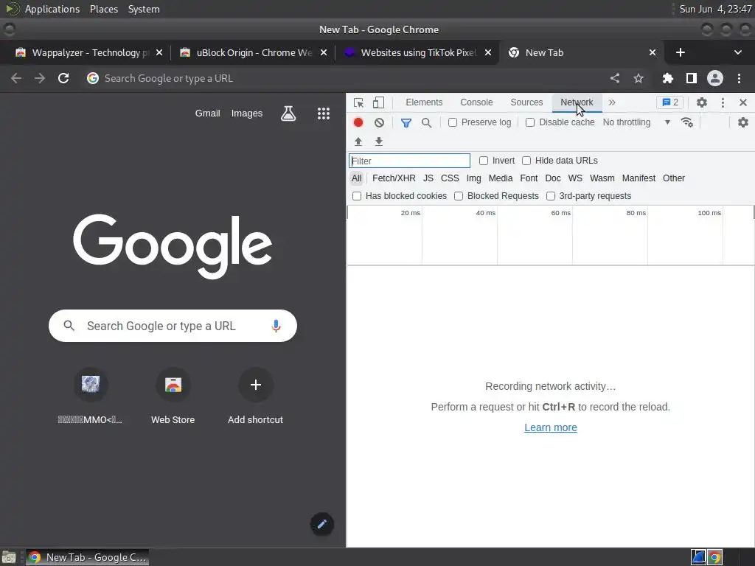
Task: Filter requests by Font type
Action: tap(529, 178)
